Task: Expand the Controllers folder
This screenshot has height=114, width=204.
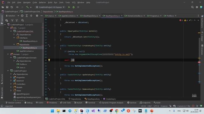Action: 11,84
